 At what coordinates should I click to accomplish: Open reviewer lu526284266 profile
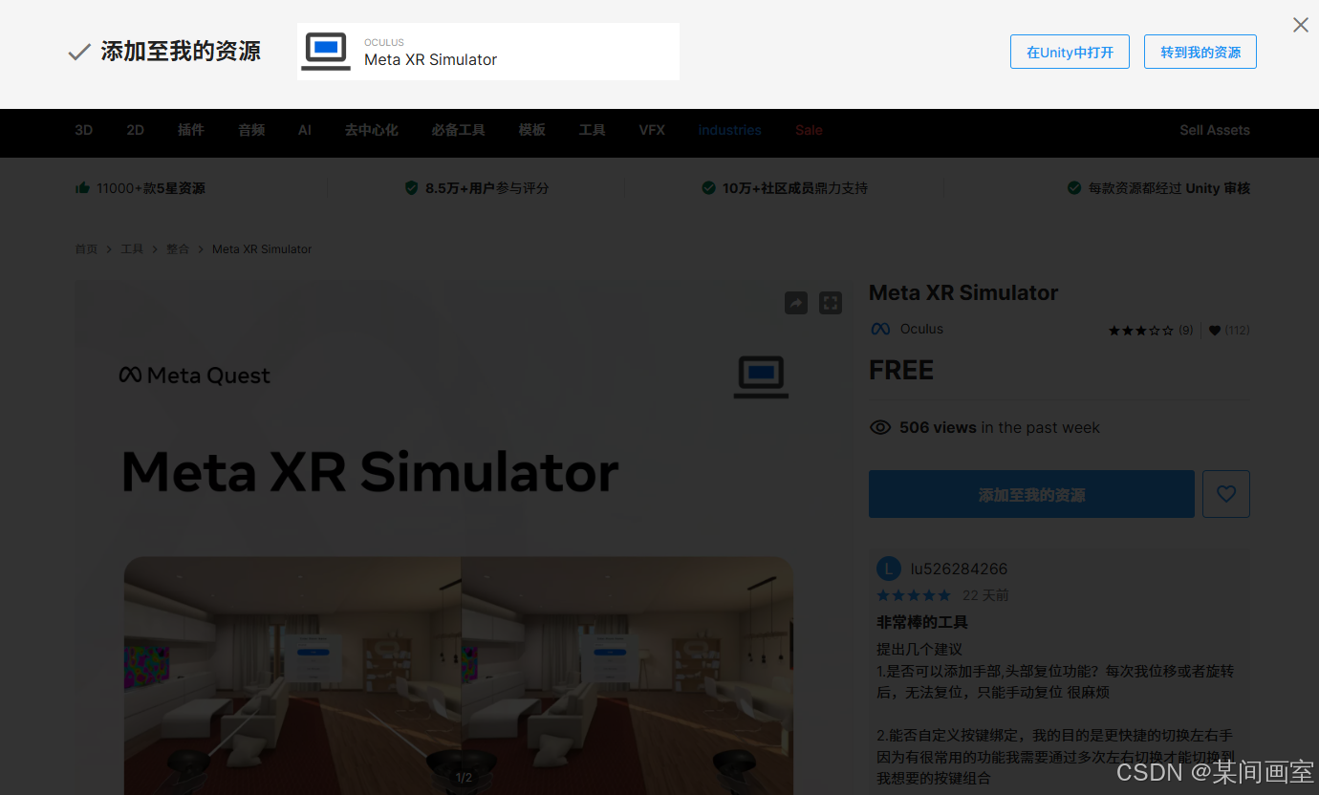[x=959, y=569]
